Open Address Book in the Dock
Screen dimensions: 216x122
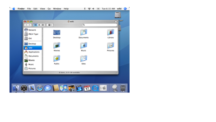pos(56,88)
